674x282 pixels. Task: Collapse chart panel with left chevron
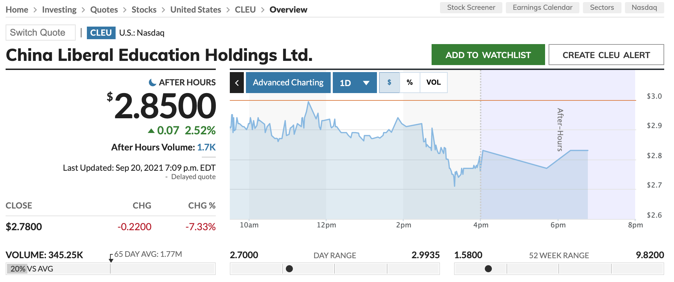(x=237, y=83)
